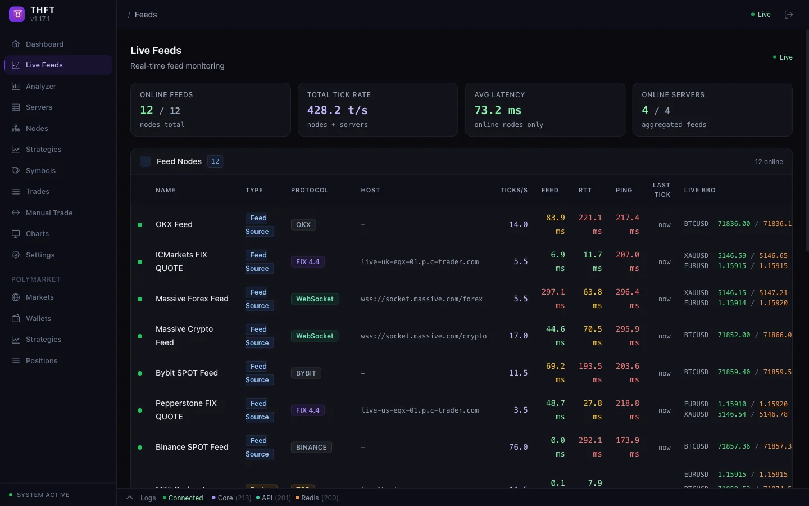Open Servers using its stack icon
The image size is (809, 506).
(x=16, y=107)
